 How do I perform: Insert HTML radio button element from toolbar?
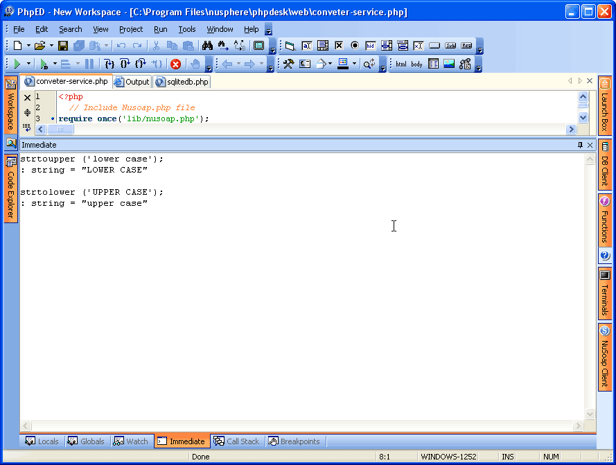tap(355, 46)
